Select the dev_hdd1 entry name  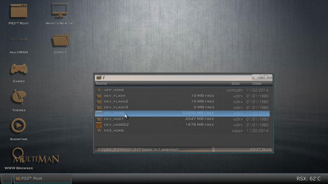[x=114, y=119]
